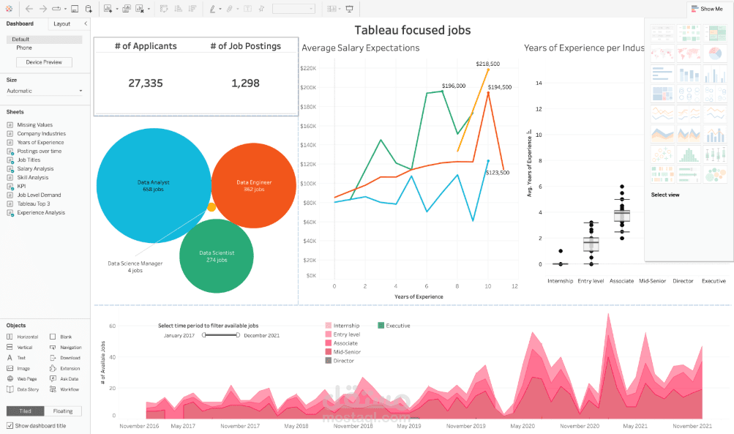734x434 pixels.
Task: Click the Tableau logo start icon
Action: (x=9, y=9)
